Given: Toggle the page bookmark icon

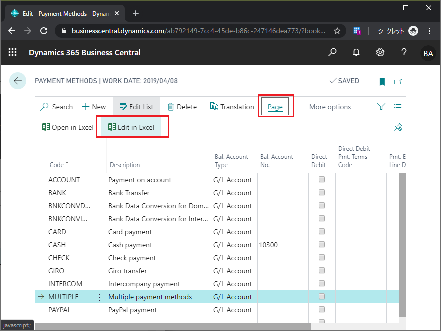Looking at the screenshot, I should coord(382,82).
